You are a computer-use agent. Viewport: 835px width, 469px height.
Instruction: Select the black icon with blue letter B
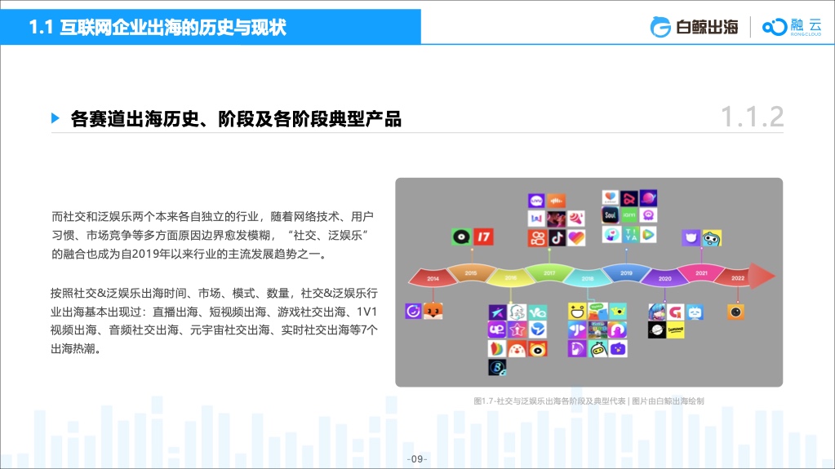pos(497,367)
